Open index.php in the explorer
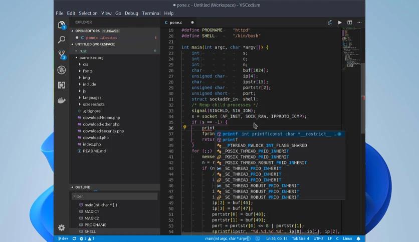The height and width of the screenshot is (242, 419). [x=92, y=144]
